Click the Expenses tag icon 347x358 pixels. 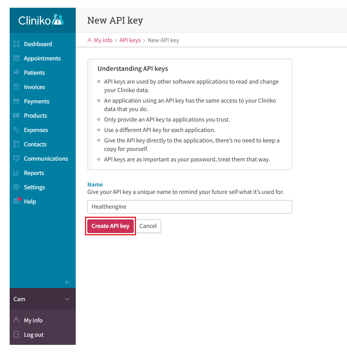[16, 130]
